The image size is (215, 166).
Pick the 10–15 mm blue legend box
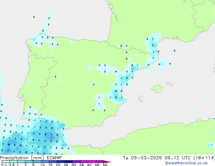[x=45, y=162]
